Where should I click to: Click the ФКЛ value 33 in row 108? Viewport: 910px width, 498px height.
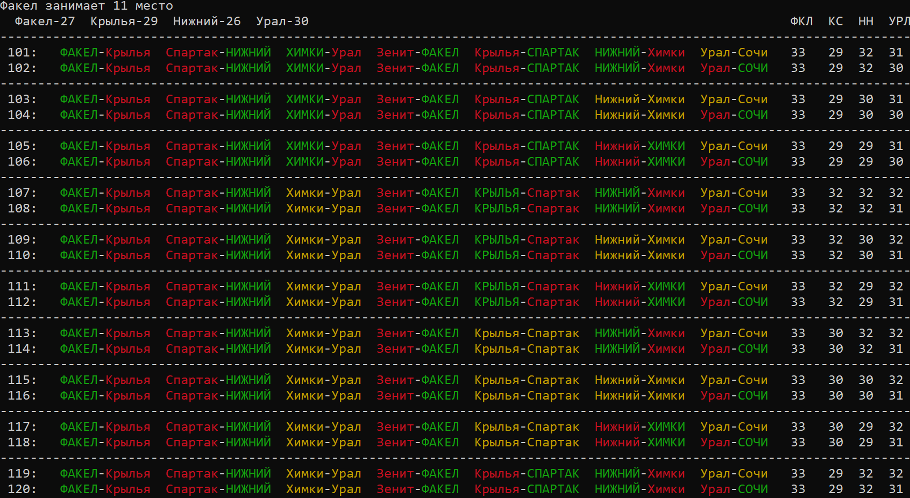click(x=798, y=209)
